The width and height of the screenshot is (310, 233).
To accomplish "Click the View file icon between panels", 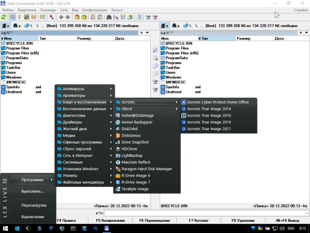I will [x=155, y=50].
